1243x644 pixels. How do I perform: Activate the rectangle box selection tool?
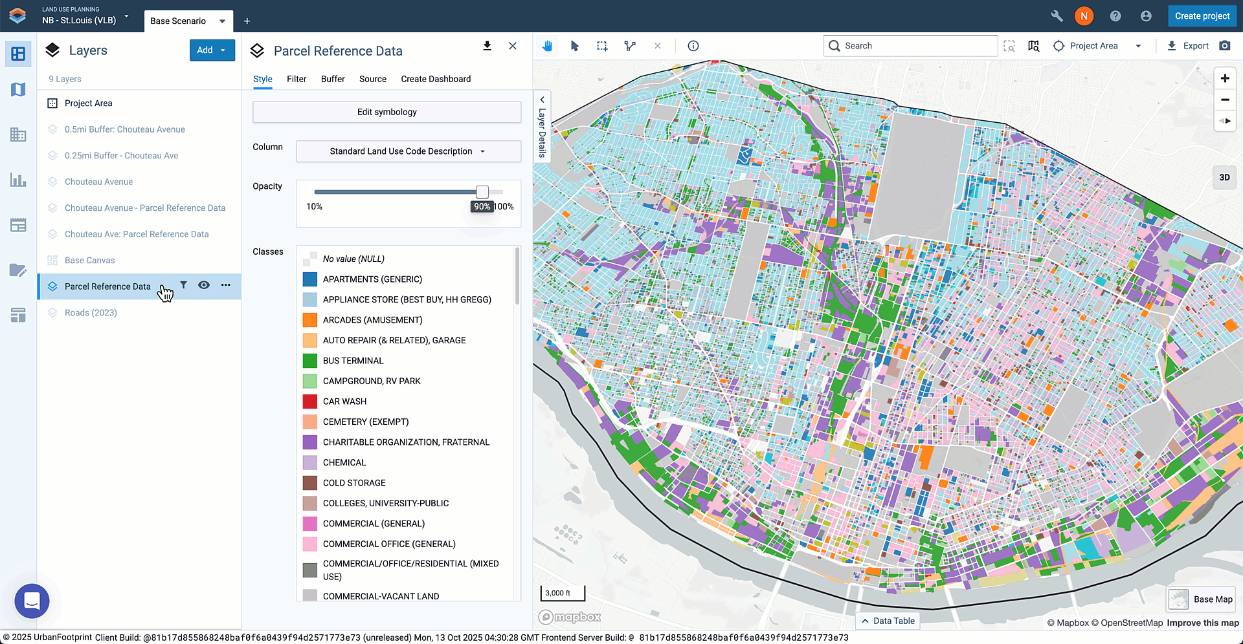coord(602,46)
